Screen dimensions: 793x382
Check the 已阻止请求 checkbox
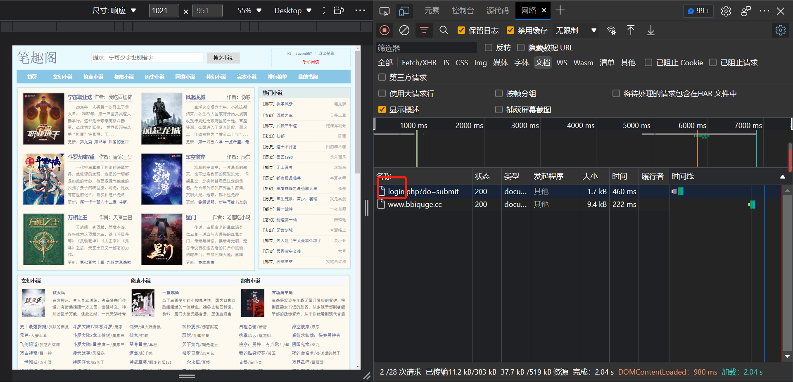(x=713, y=62)
